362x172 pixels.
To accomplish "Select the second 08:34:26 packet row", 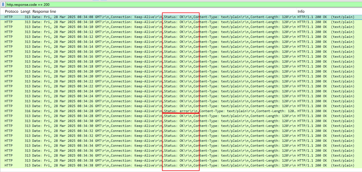I will pos(101,106).
